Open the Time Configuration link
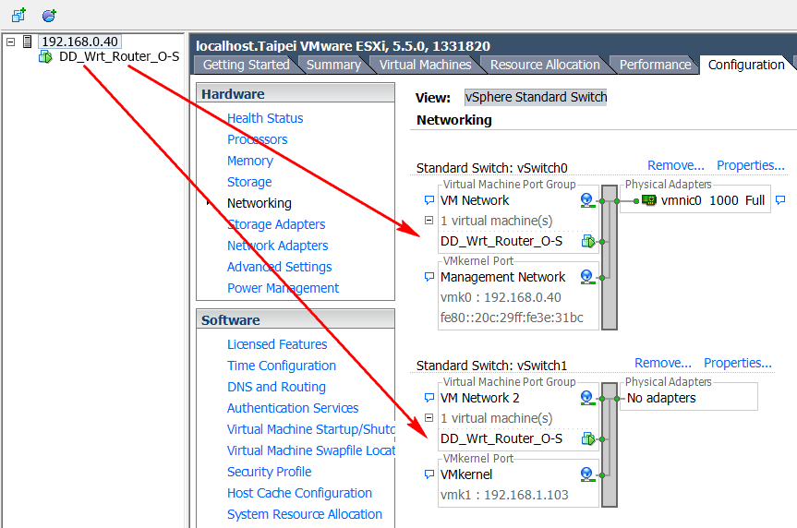This screenshot has width=797, height=528. [x=282, y=366]
